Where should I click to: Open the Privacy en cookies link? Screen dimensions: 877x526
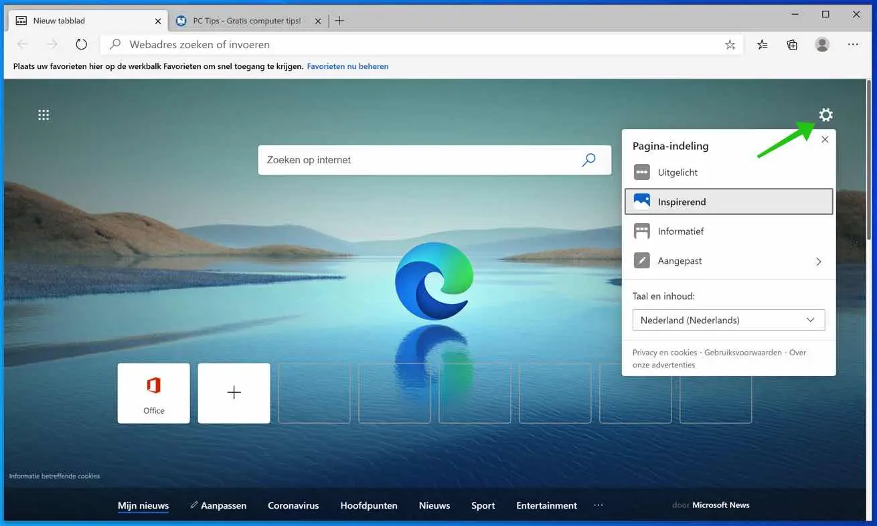(665, 353)
